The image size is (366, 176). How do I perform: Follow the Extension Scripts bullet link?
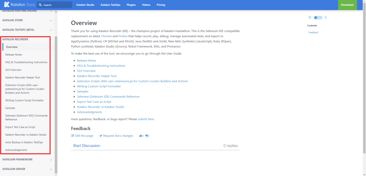[132, 81]
